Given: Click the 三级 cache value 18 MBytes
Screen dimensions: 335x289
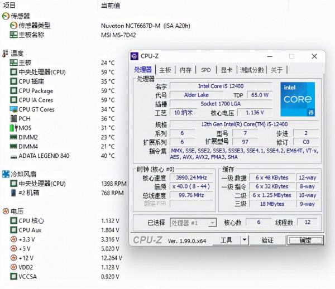Looking at the screenshot, I should pos(272,204).
